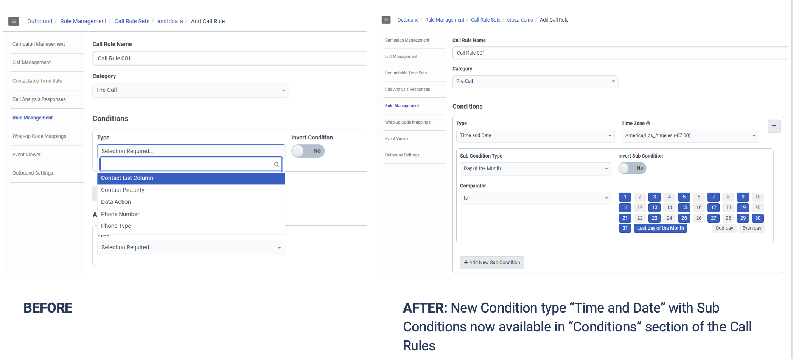
Task: Choose Contact Property from the Type list
Action: click(x=123, y=190)
